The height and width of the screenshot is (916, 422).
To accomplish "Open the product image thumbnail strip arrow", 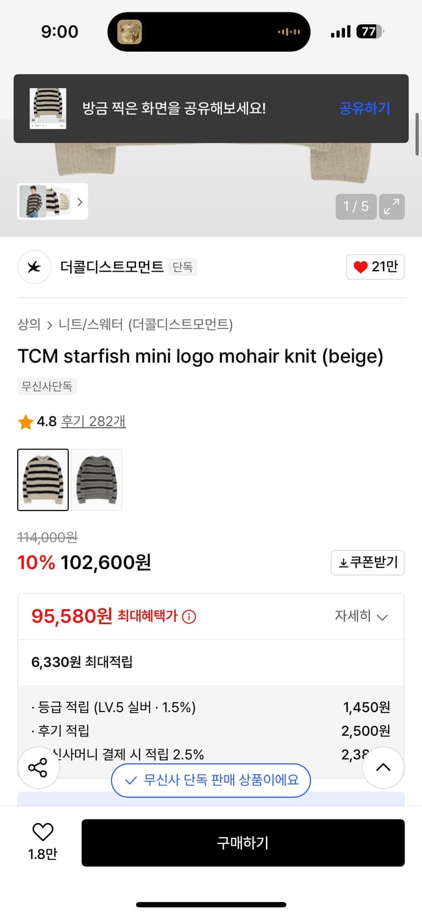I will [x=80, y=202].
